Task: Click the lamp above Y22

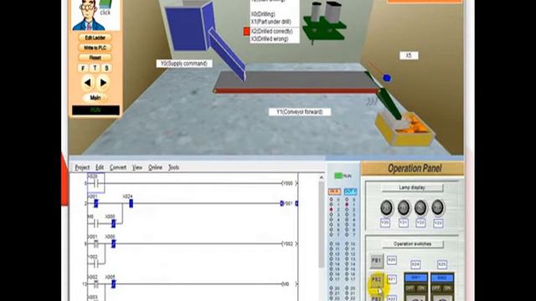Action: (420, 207)
